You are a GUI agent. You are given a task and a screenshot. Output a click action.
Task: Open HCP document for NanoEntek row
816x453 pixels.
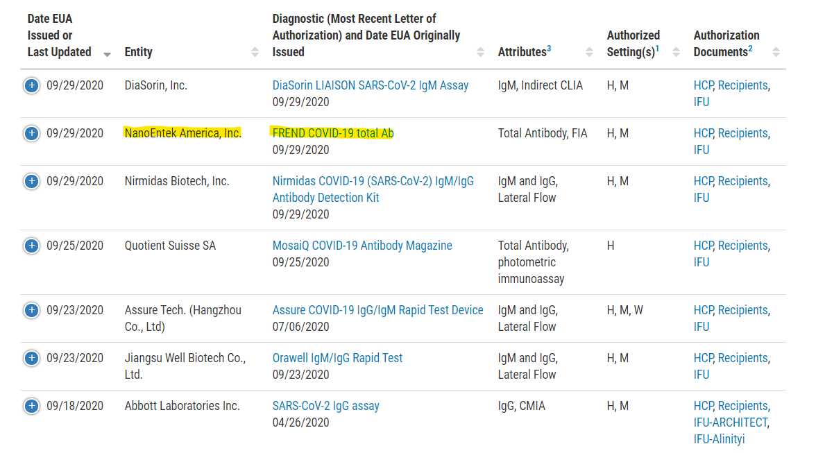click(704, 133)
